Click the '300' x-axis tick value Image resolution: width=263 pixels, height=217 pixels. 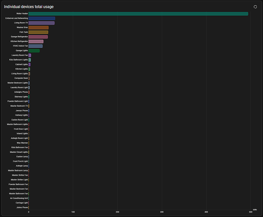coord(162,212)
